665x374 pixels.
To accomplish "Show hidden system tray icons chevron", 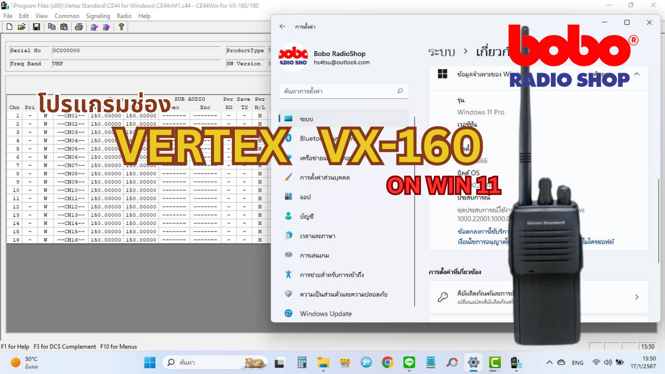I will [x=549, y=362].
